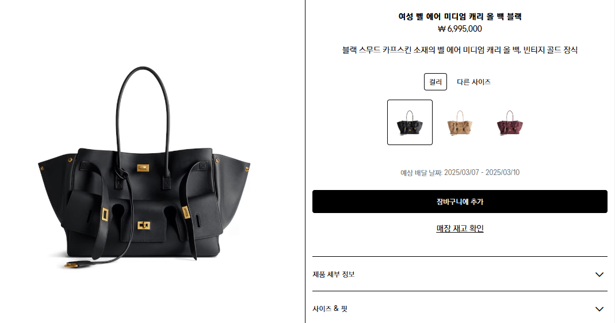Screen dimensions: 615x323
Task: Expand 사이즈 & 핏 using its chevron
Action: (x=599, y=309)
